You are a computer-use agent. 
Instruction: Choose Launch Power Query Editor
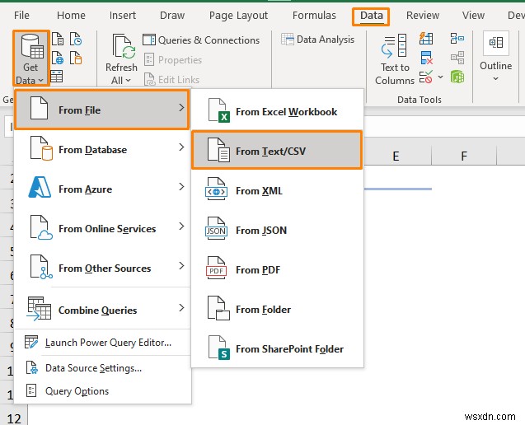pos(102,343)
